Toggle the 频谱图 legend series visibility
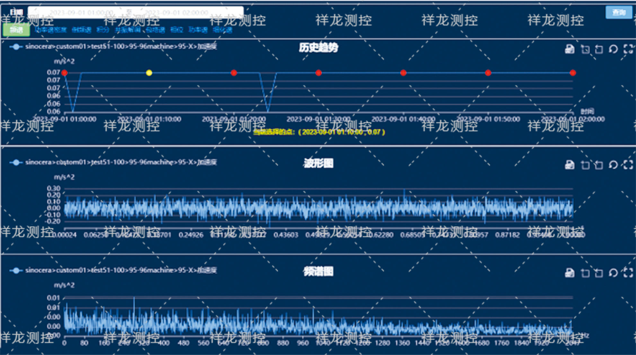The height and width of the screenshot is (355, 636). [16, 271]
